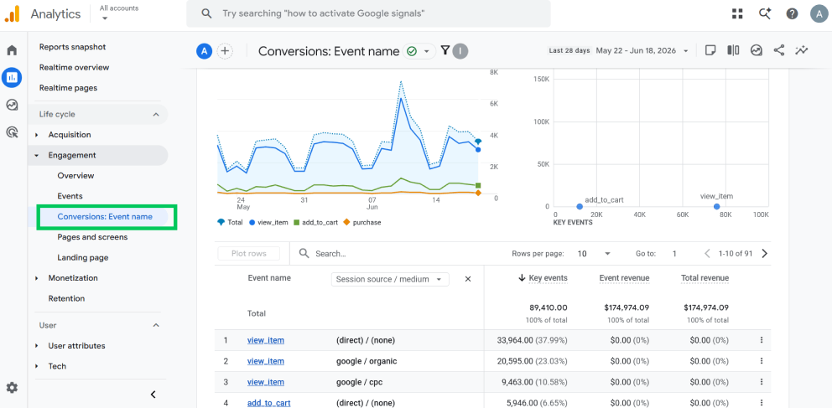Viewport: 832px width, 408px height.
Task: Open Realtime pages
Action: pos(68,88)
